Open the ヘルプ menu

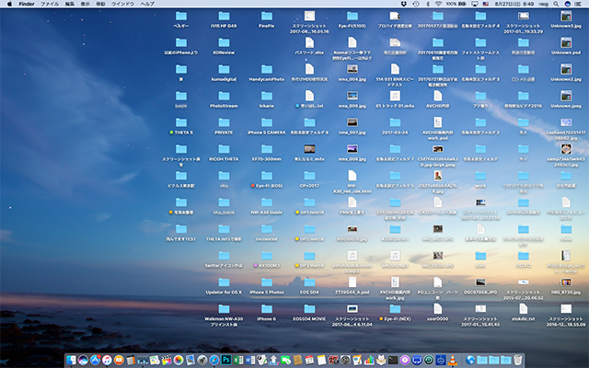click(x=147, y=5)
